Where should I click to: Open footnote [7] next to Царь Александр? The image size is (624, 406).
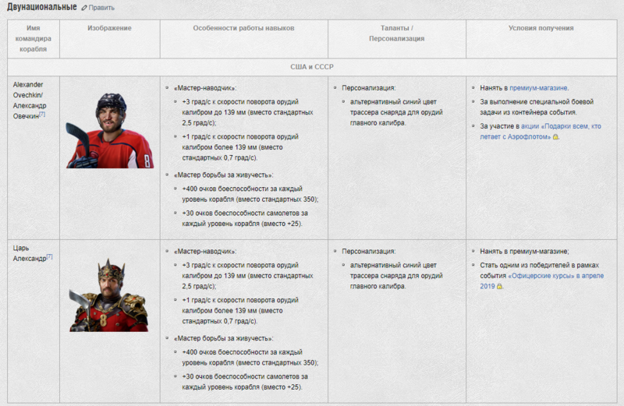(49, 257)
